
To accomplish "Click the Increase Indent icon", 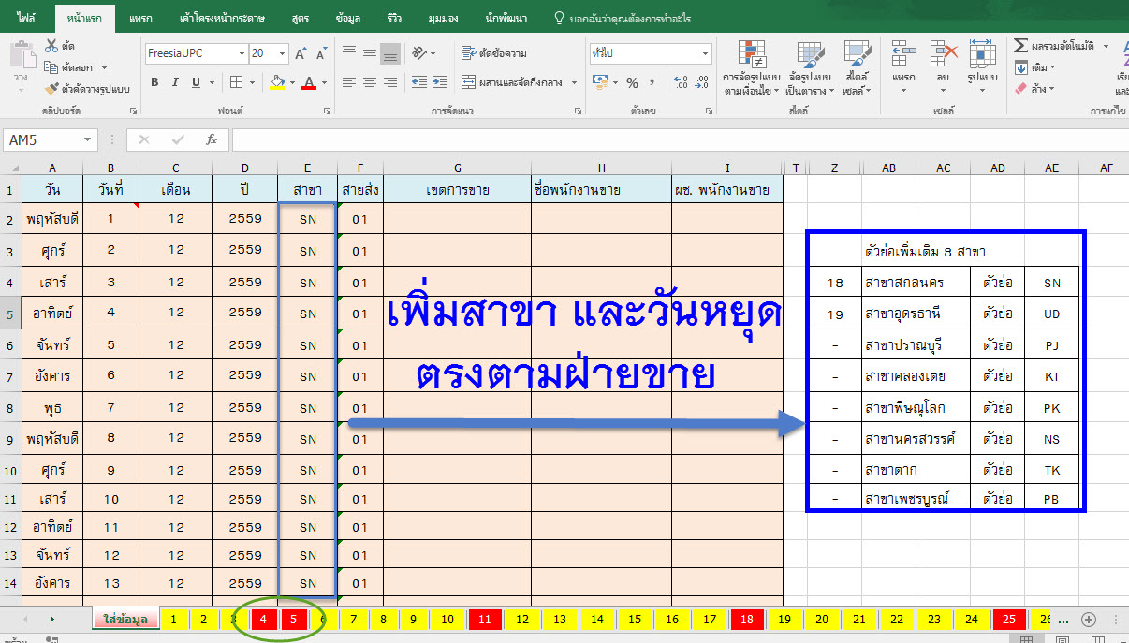I will pyautogui.click(x=439, y=82).
